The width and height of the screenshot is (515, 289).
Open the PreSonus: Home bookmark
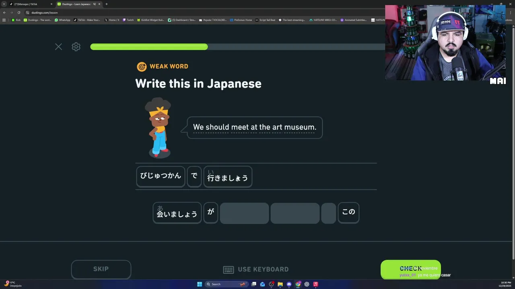click(241, 20)
